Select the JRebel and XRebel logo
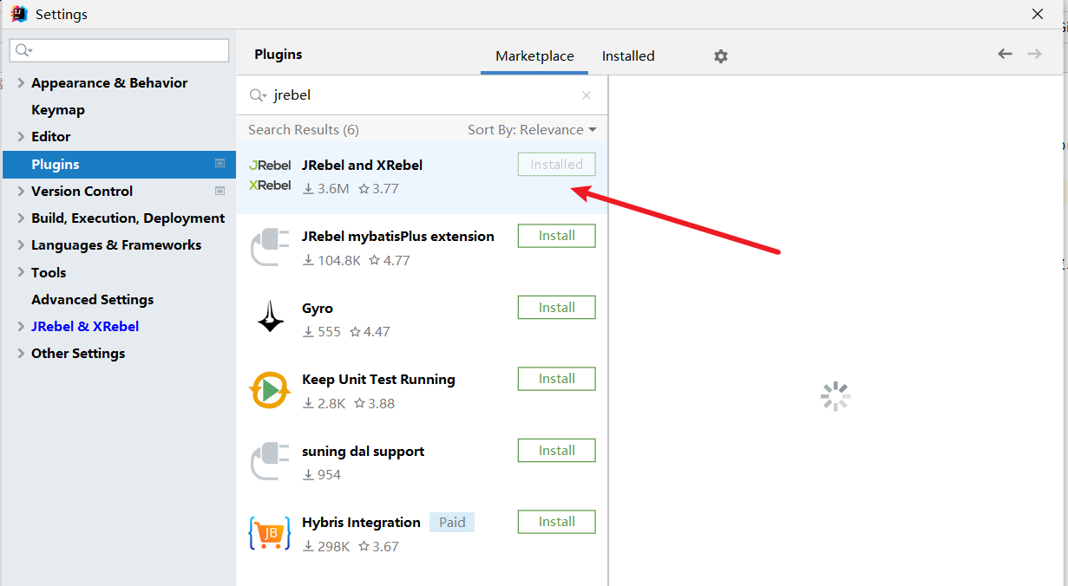This screenshot has width=1068, height=586. pos(270,175)
